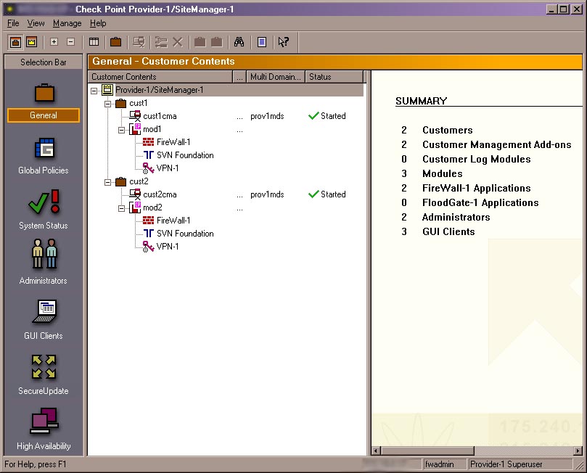This screenshot has height=473, width=587.
Task: Click 'FloodGate-1 Applications' summary line
Action: 480,203
